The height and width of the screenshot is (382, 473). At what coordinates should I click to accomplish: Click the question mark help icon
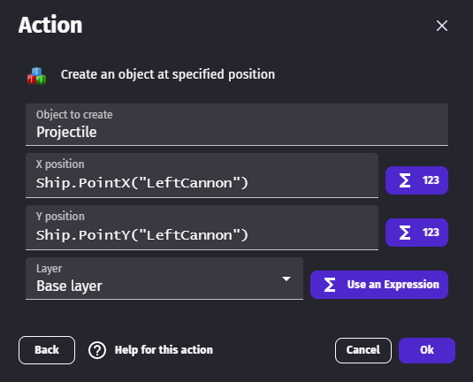point(97,350)
